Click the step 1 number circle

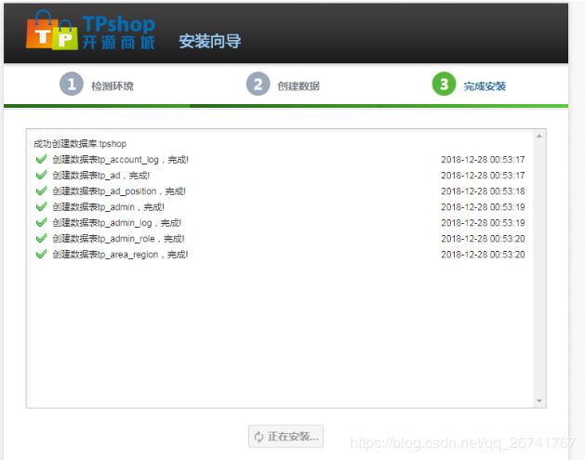[72, 84]
